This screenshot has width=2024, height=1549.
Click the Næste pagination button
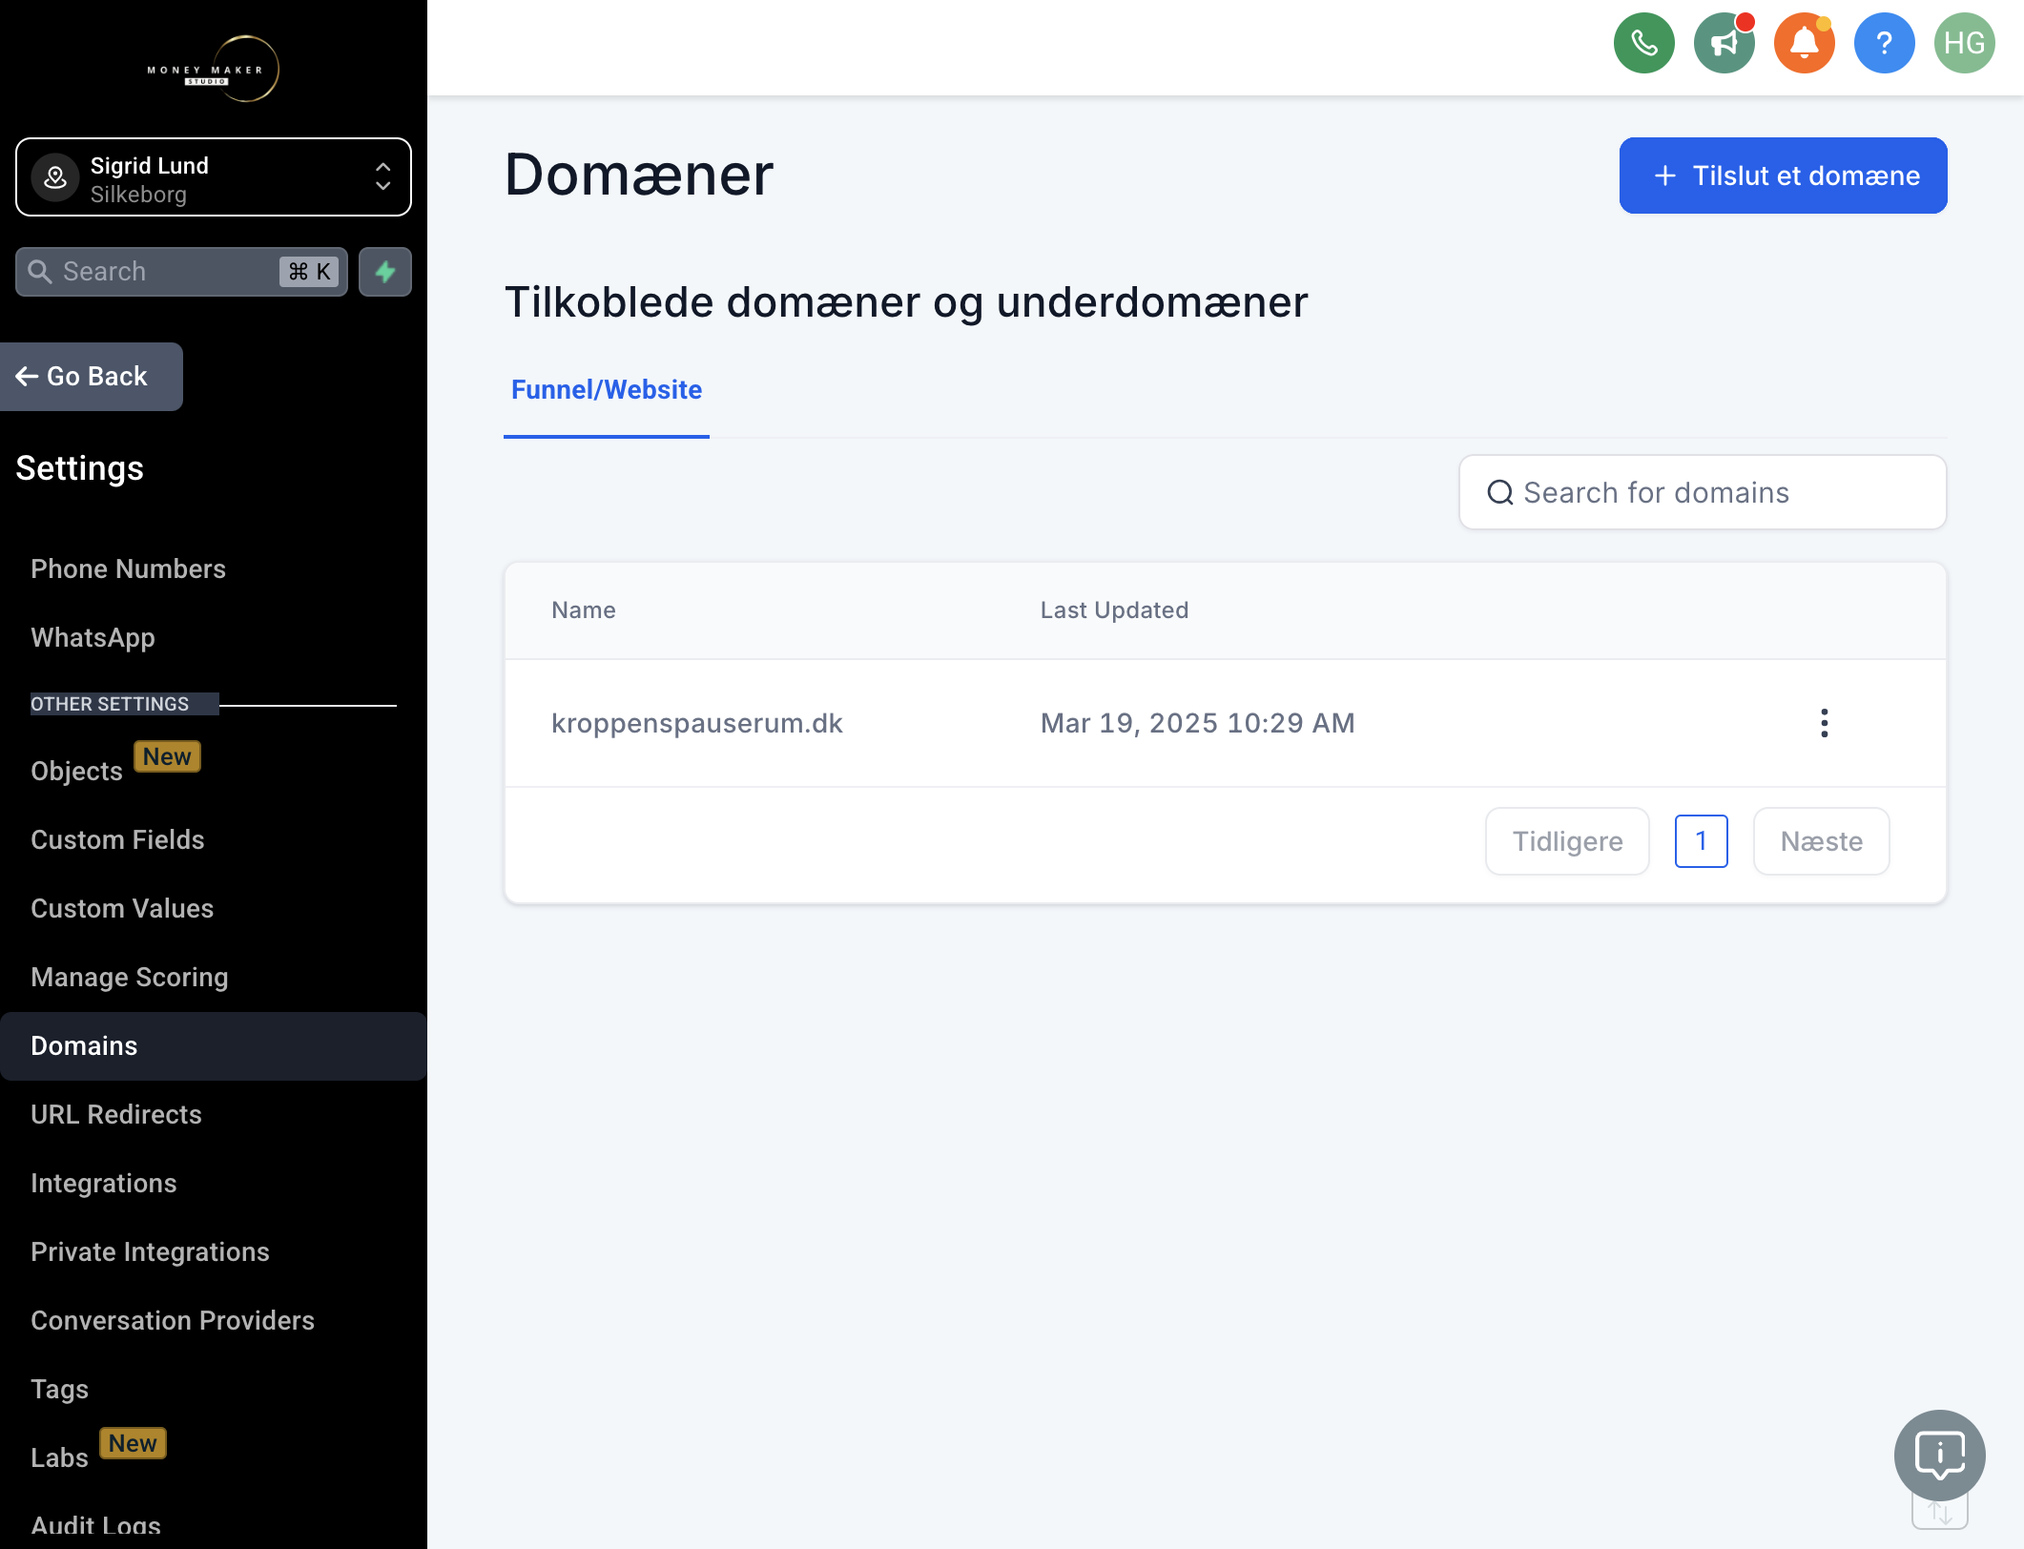point(1821,841)
